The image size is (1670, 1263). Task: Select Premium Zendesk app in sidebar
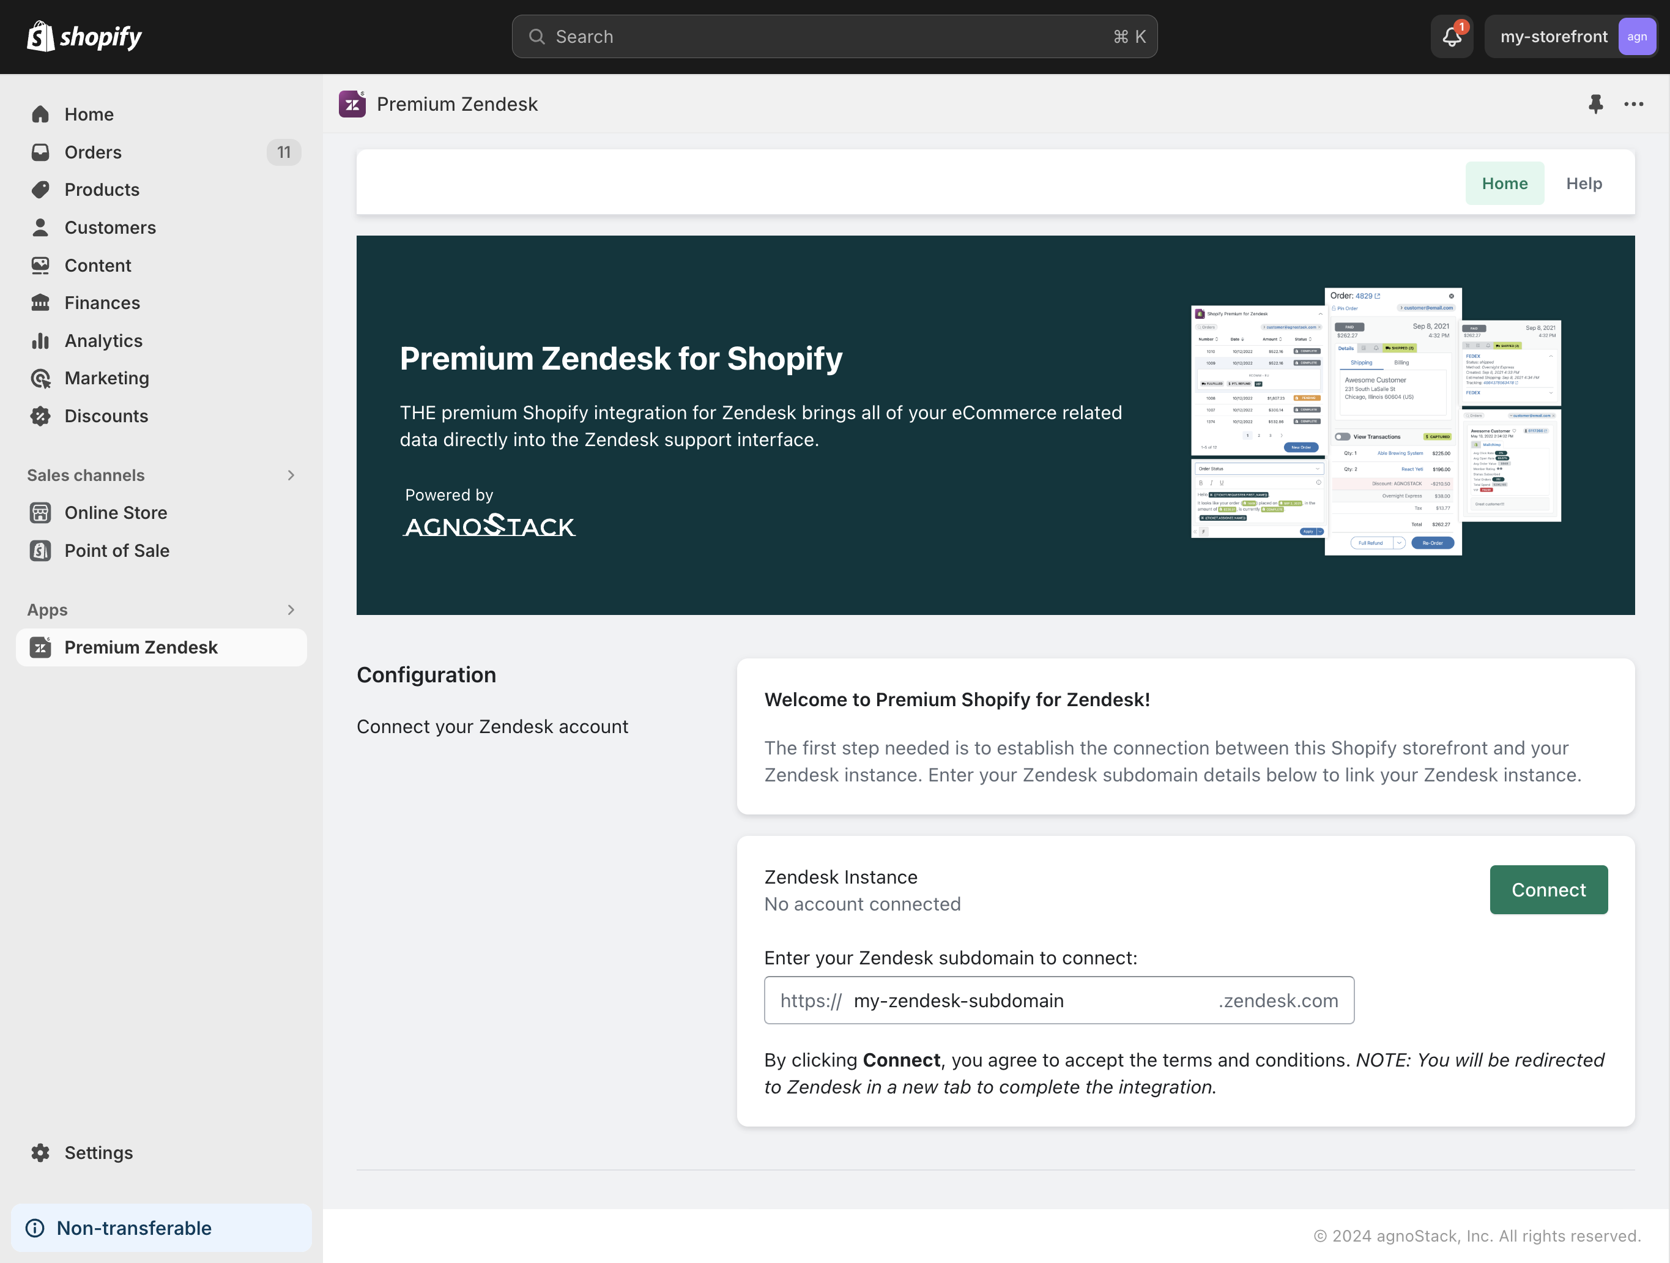[161, 647]
